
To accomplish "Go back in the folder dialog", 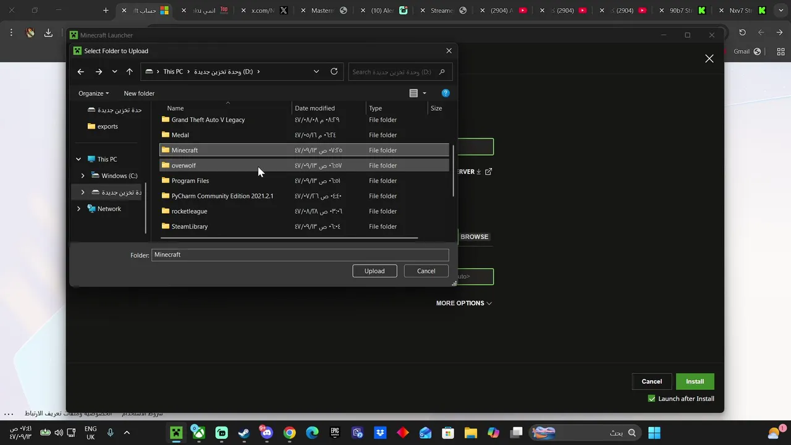I will [80, 72].
